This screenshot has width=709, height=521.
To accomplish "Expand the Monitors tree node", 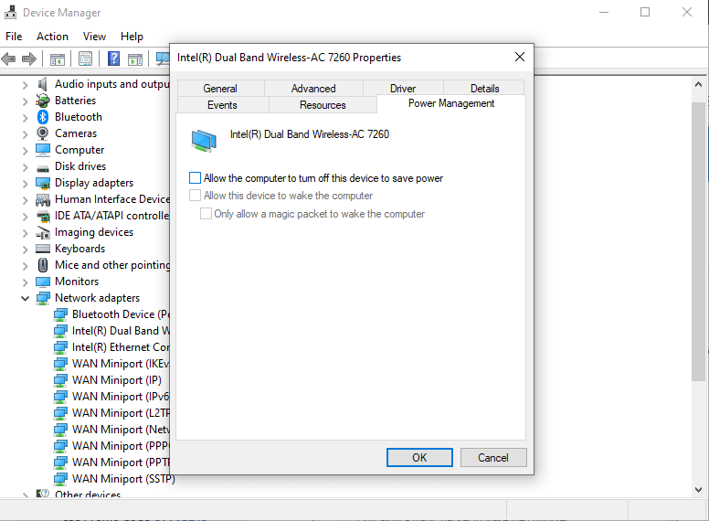I will tap(25, 282).
